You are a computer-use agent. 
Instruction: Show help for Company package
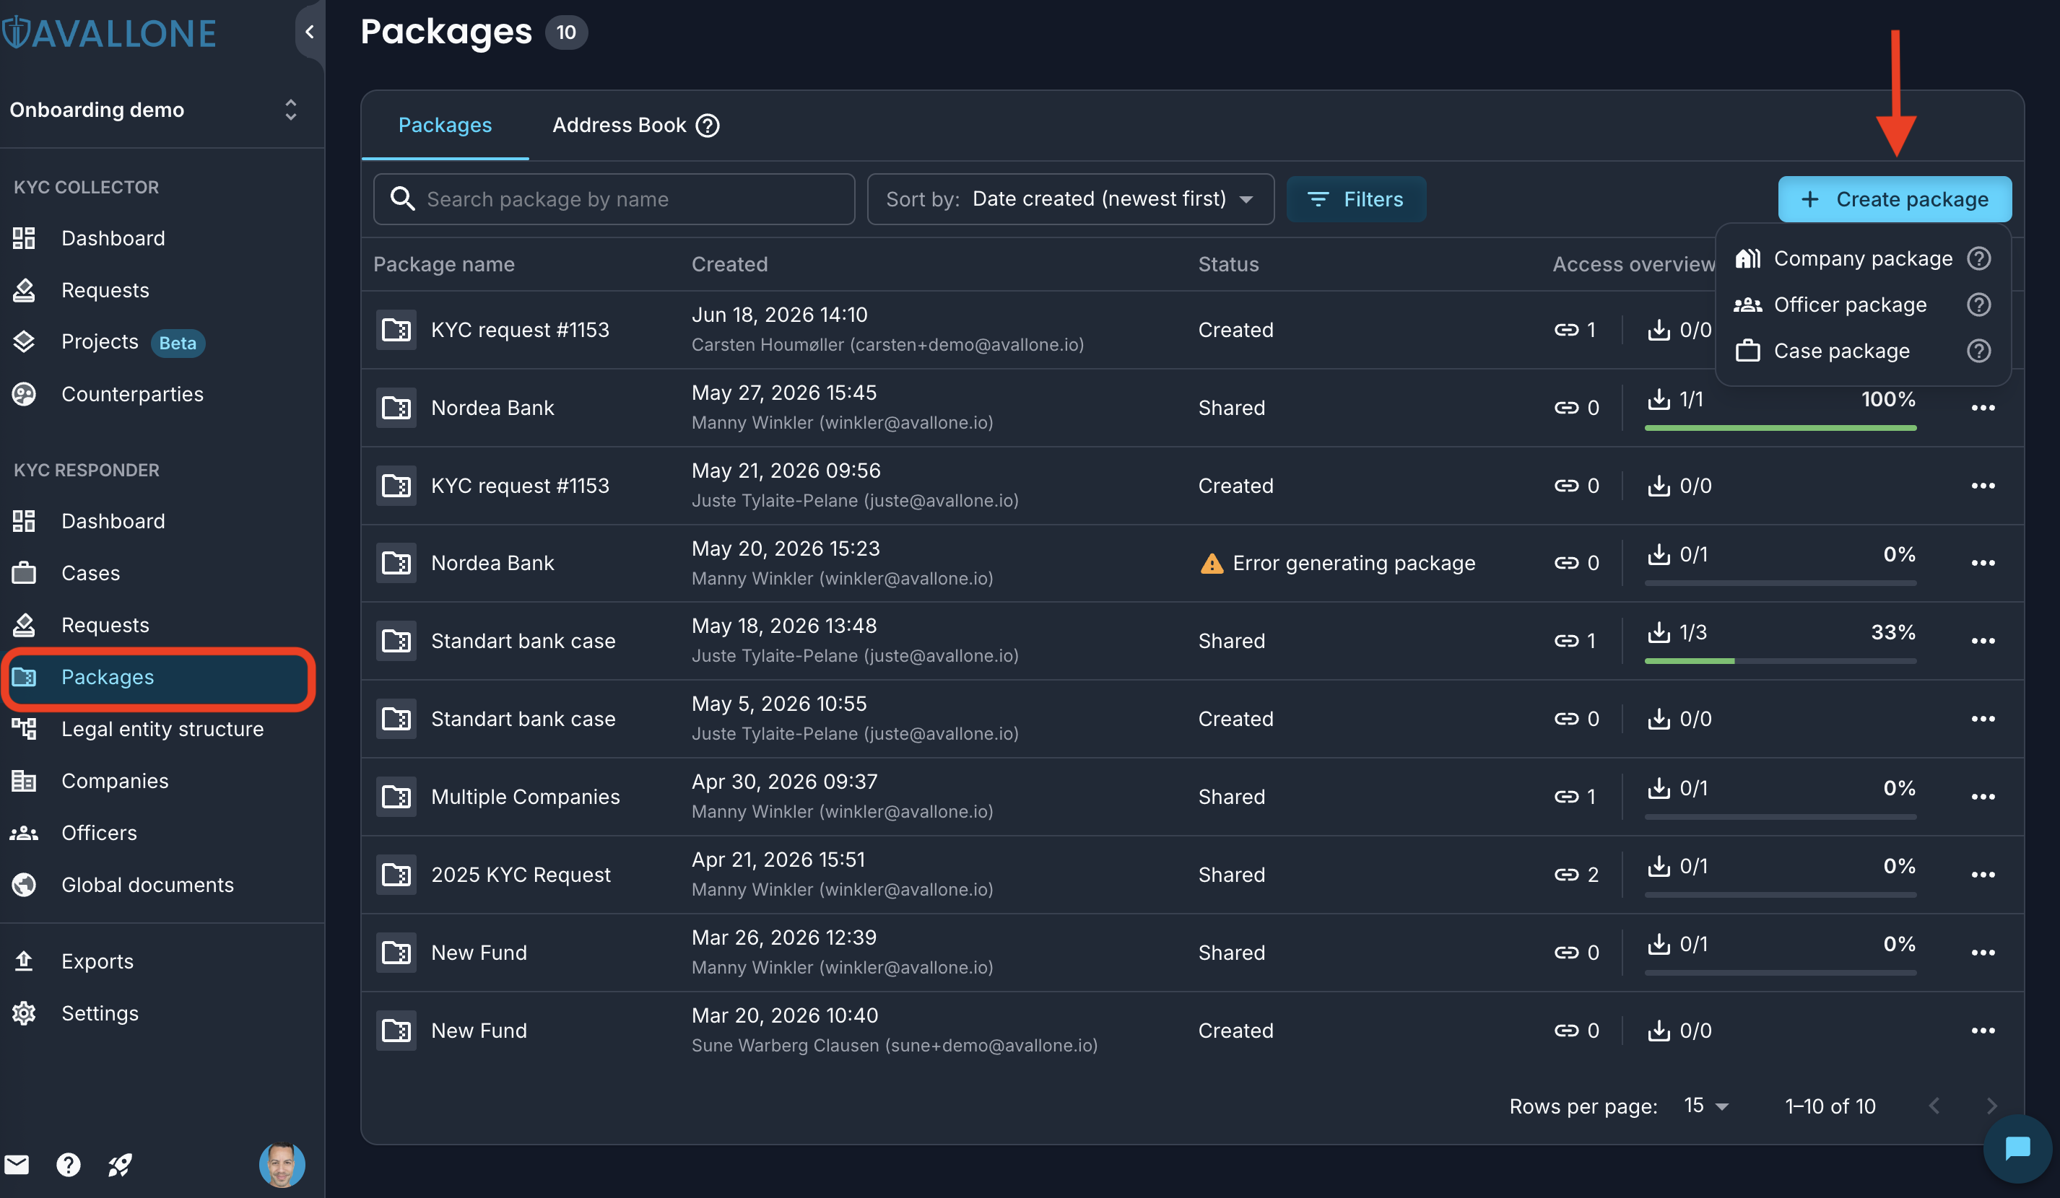tap(1978, 258)
